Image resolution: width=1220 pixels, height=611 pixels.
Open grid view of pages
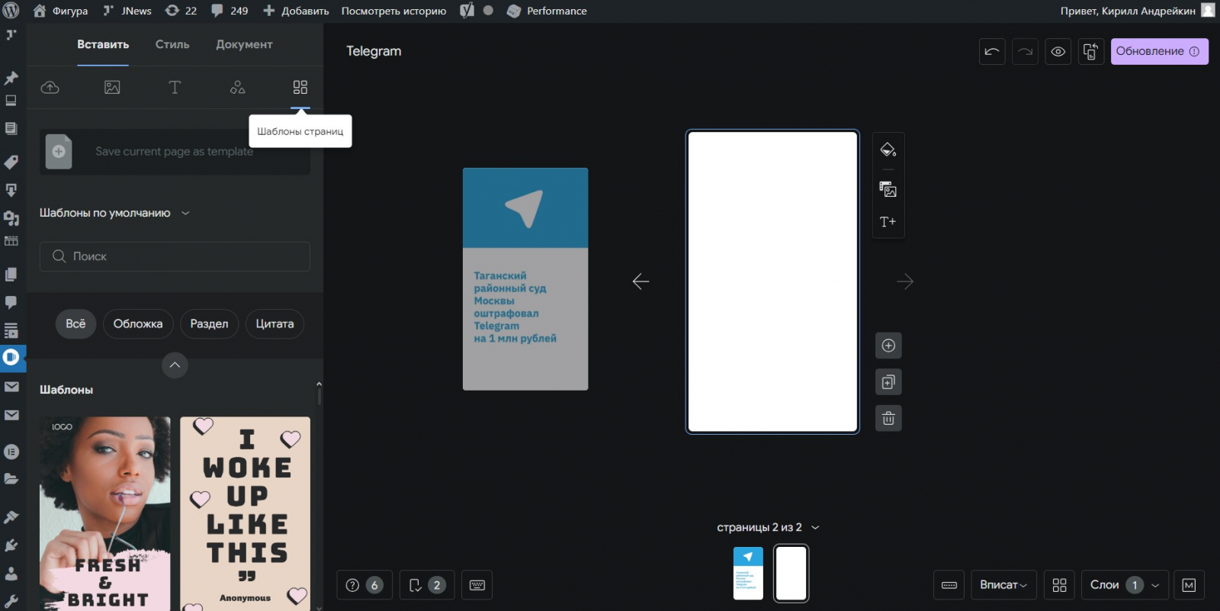[1059, 585]
